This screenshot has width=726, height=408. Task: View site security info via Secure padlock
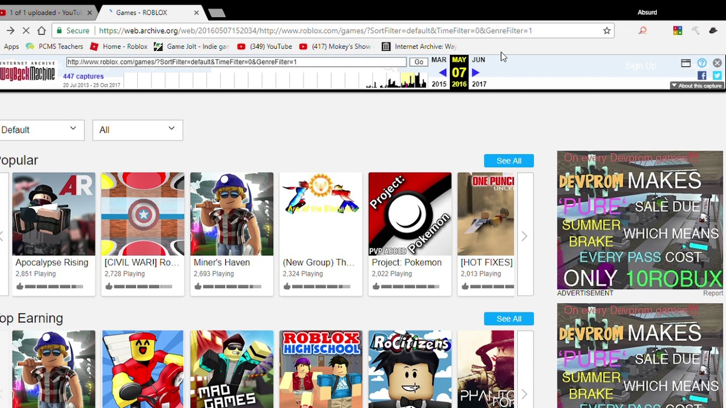73,31
